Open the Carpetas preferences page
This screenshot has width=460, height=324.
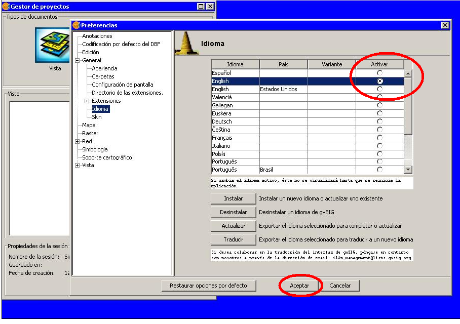[103, 76]
